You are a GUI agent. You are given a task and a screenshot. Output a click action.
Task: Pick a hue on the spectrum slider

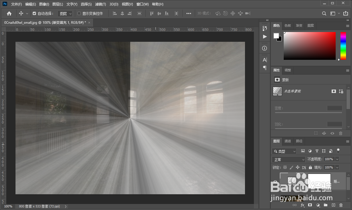(343, 46)
